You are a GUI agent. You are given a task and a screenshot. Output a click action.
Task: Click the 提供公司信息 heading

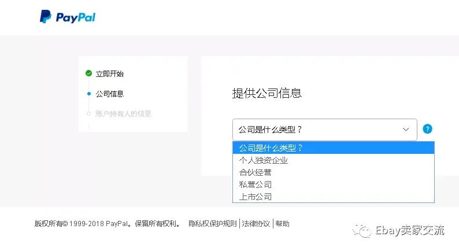click(266, 93)
